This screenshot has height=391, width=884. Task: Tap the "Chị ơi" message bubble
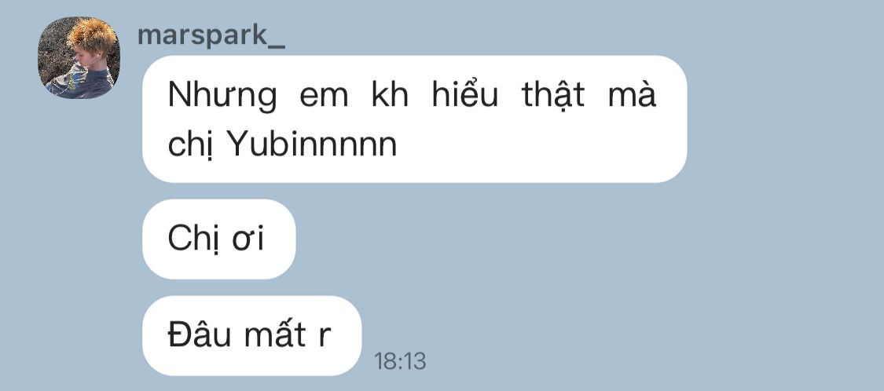click(218, 239)
